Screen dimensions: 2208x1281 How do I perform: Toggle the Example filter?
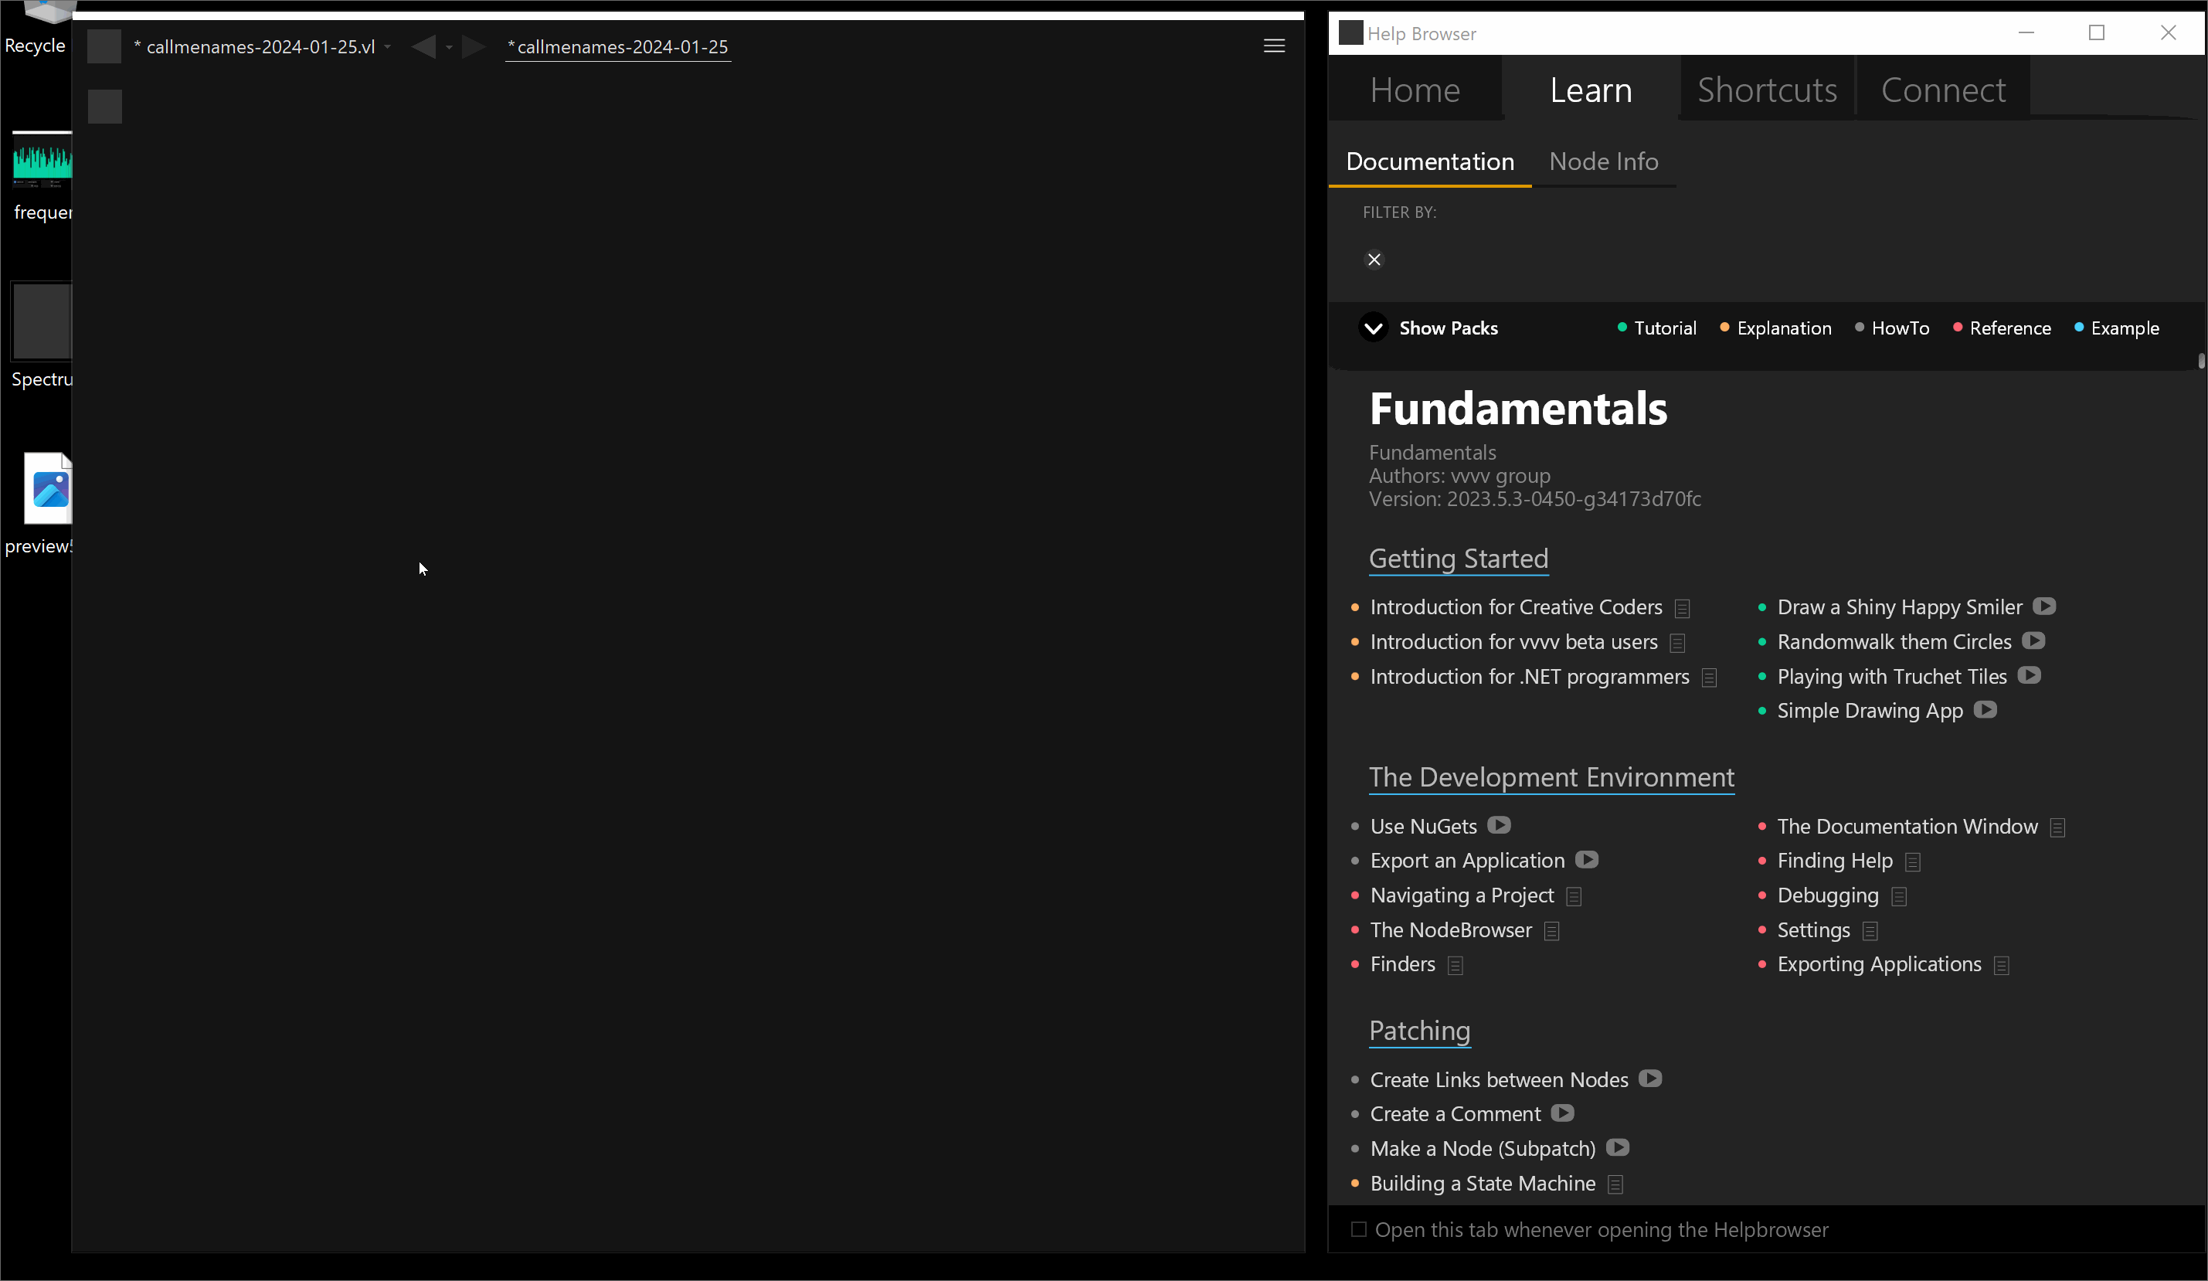click(x=2116, y=328)
